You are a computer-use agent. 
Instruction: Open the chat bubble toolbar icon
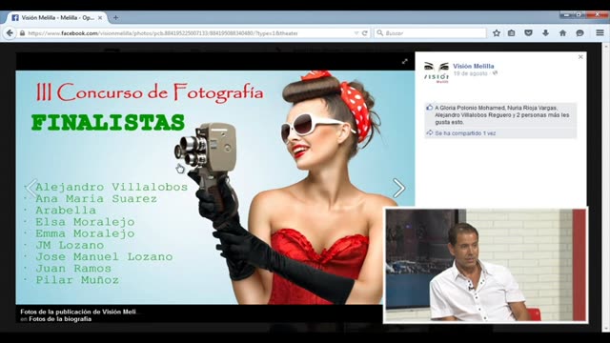point(579,33)
